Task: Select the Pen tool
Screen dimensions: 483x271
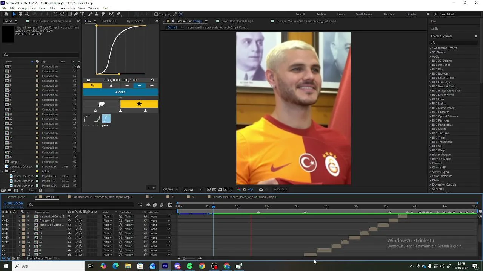Action: click(x=76, y=14)
